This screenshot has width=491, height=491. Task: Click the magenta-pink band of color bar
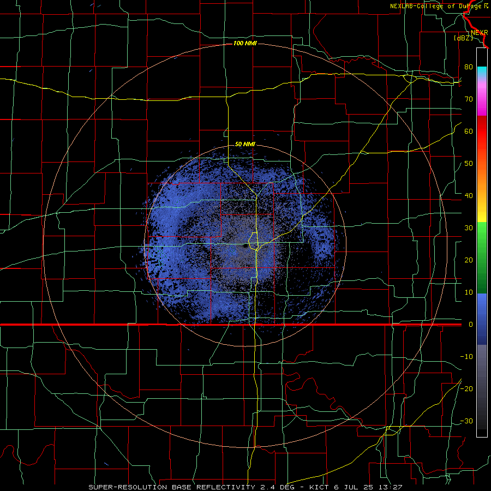(x=482, y=97)
